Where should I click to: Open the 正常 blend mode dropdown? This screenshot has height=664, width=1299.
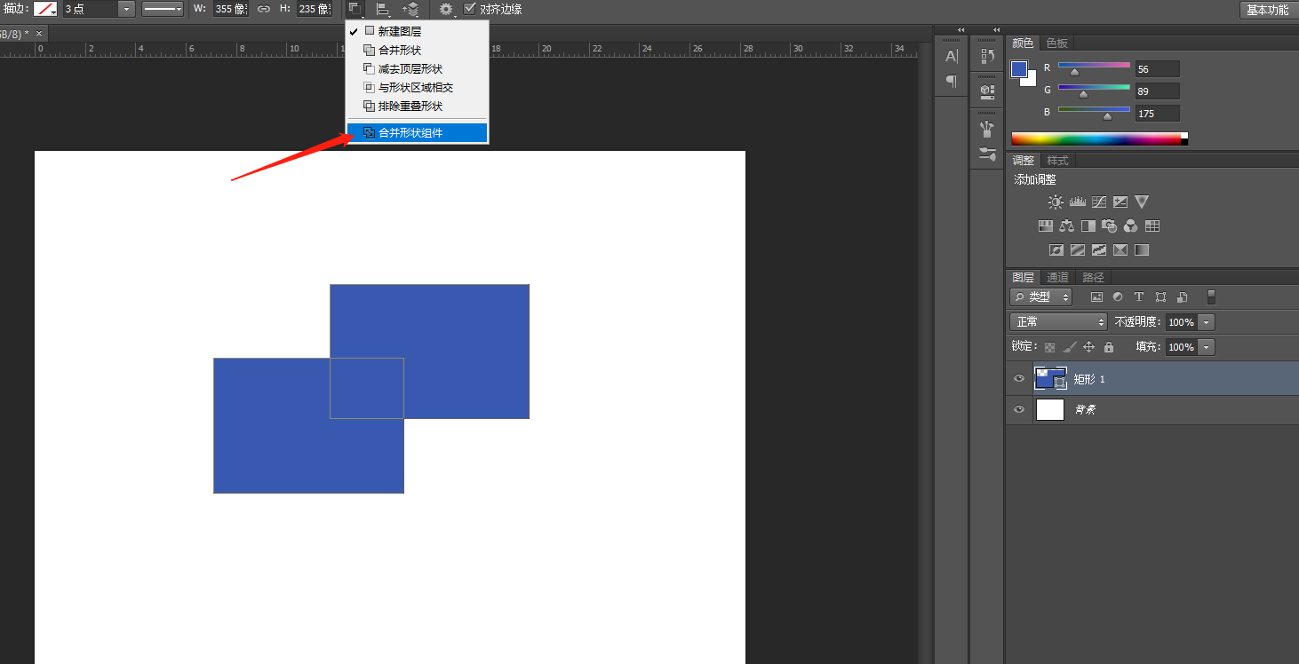[1058, 322]
